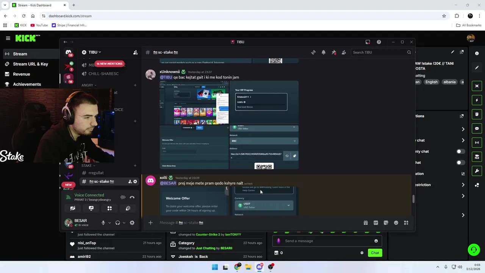Open Chrome tab search dropdown arrow
485x273 pixels.
pyautogui.click(x=5, y=5)
